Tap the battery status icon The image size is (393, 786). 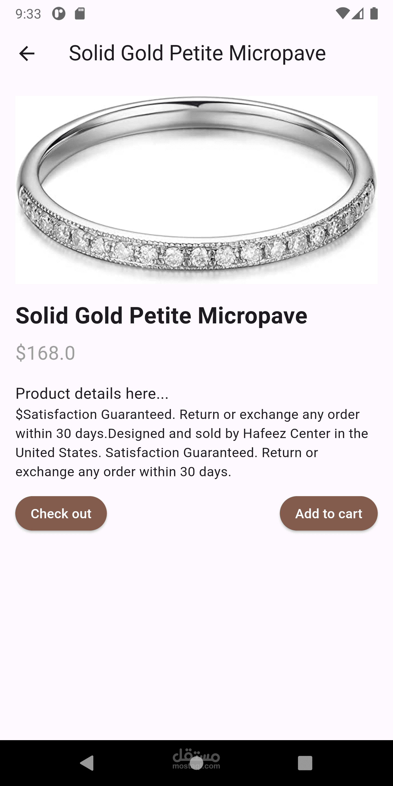point(374,14)
